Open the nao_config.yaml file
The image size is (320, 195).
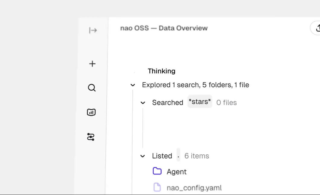point(194,188)
